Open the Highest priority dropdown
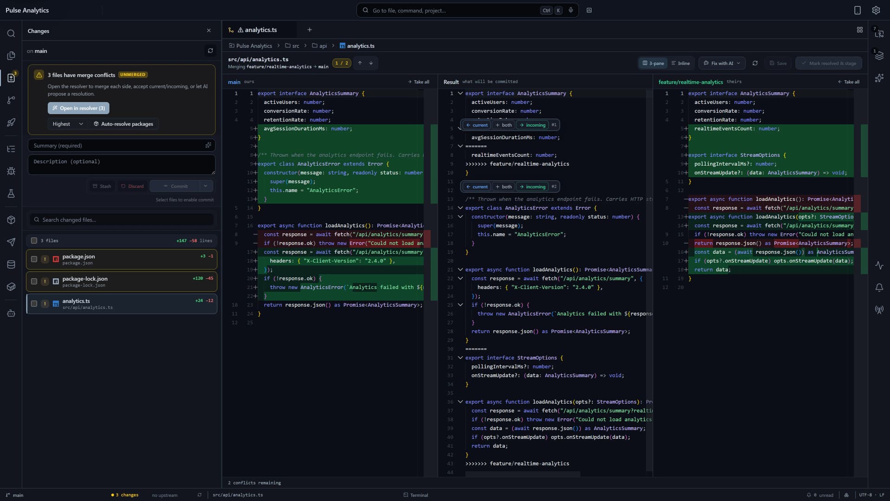The width and height of the screenshot is (890, 501). point(67,124)
